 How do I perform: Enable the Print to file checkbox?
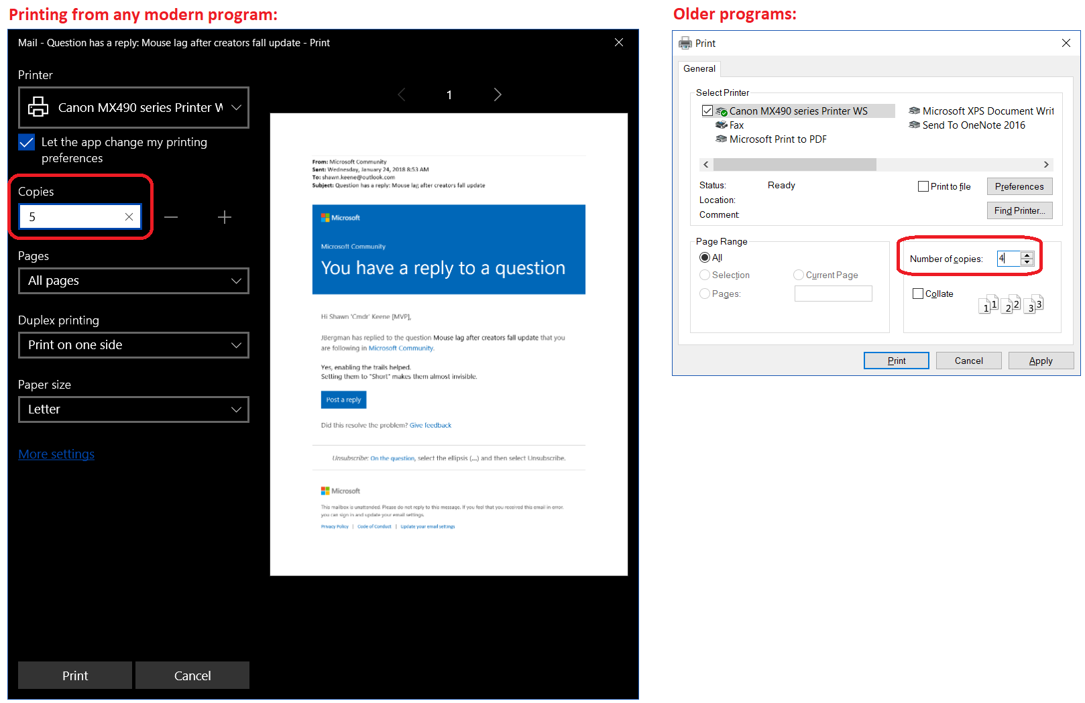click(923, 186)
